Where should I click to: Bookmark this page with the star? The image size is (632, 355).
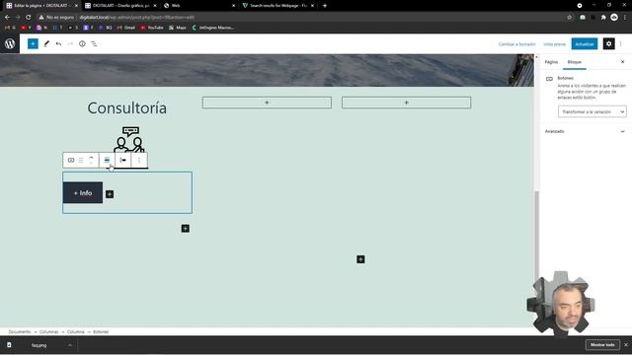569,18
